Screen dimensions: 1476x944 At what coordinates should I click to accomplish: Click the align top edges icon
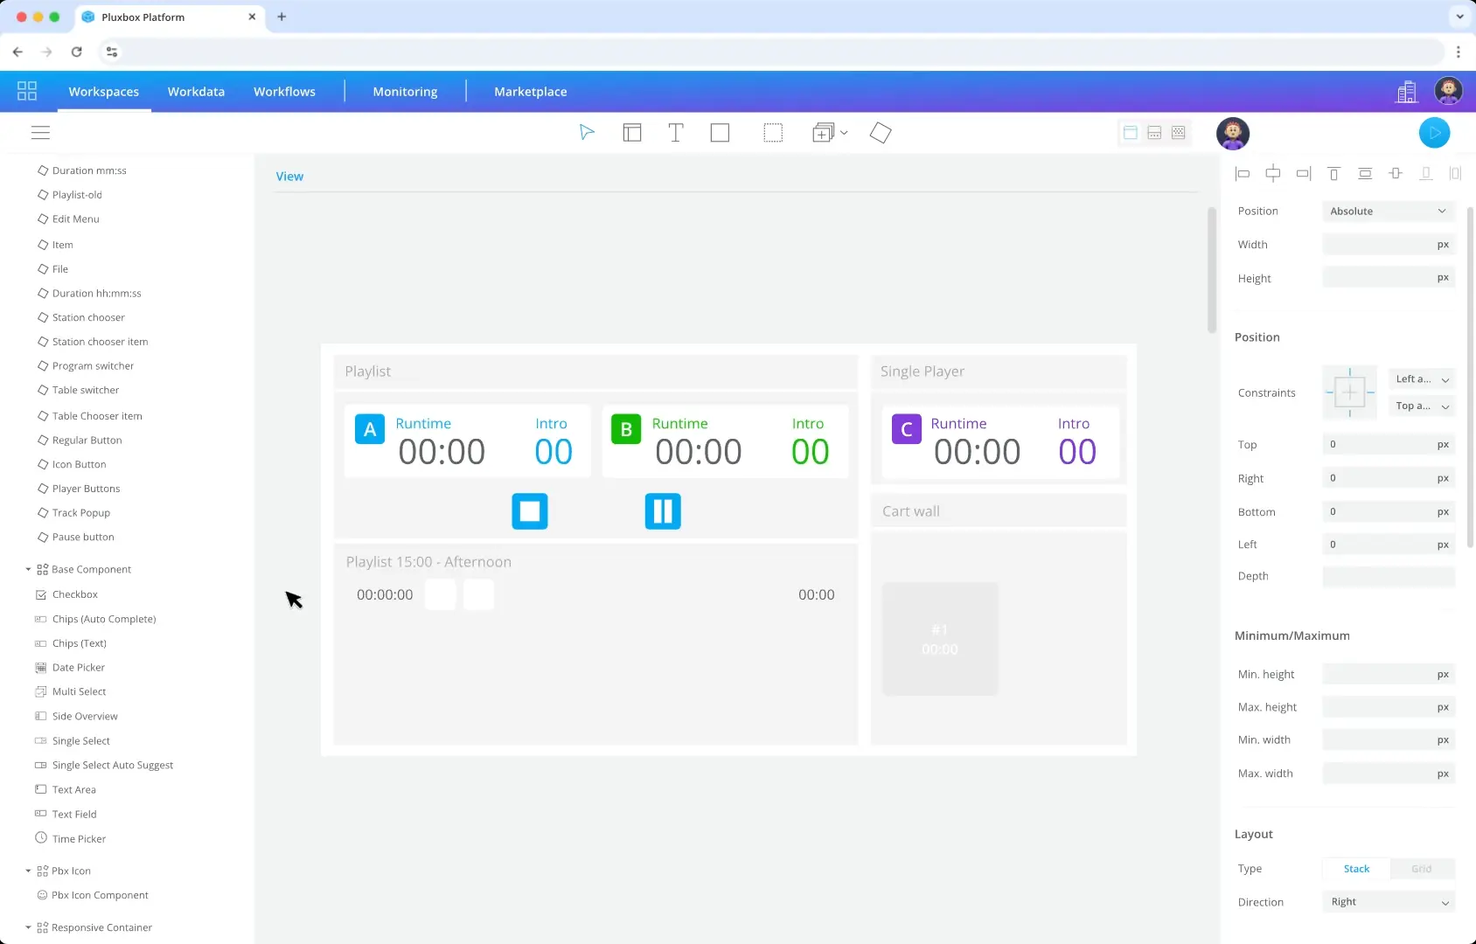tap(1333, 174)
